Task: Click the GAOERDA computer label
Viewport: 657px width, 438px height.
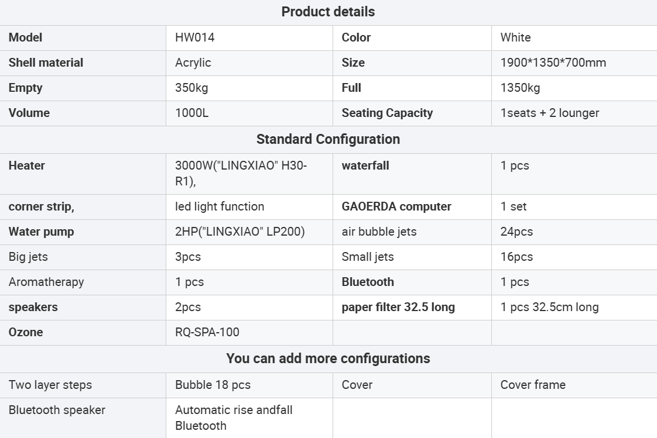Action: click(396, 206)
